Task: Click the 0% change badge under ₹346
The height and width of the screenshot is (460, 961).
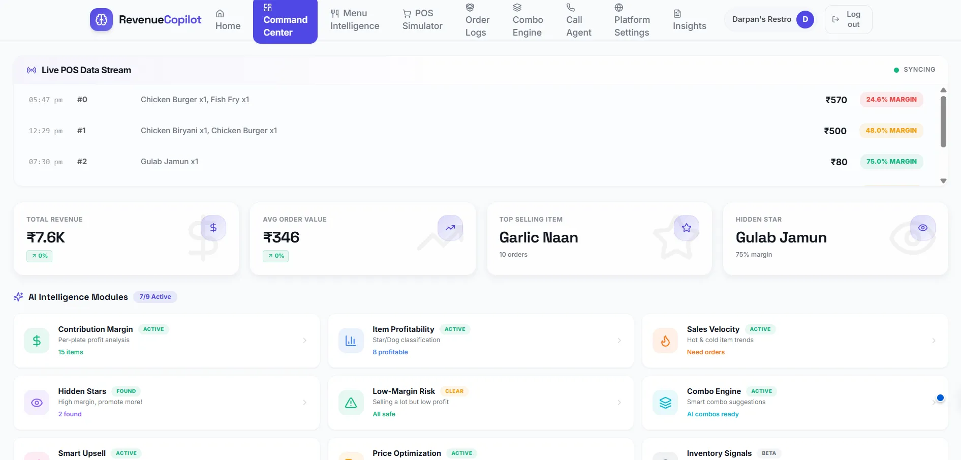Action: (276, 256)
